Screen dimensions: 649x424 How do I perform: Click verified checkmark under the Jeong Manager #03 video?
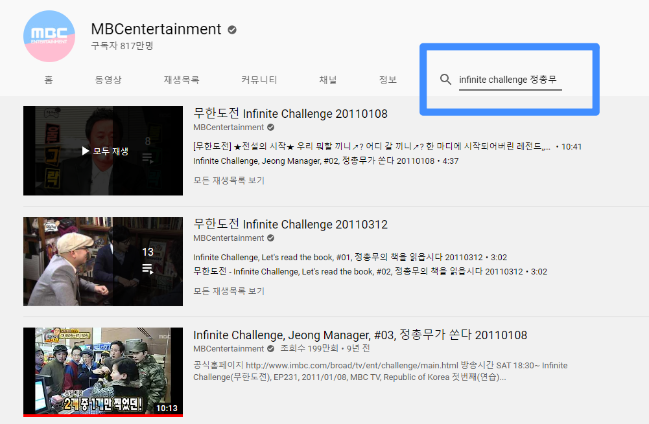[x=271, y=349]
